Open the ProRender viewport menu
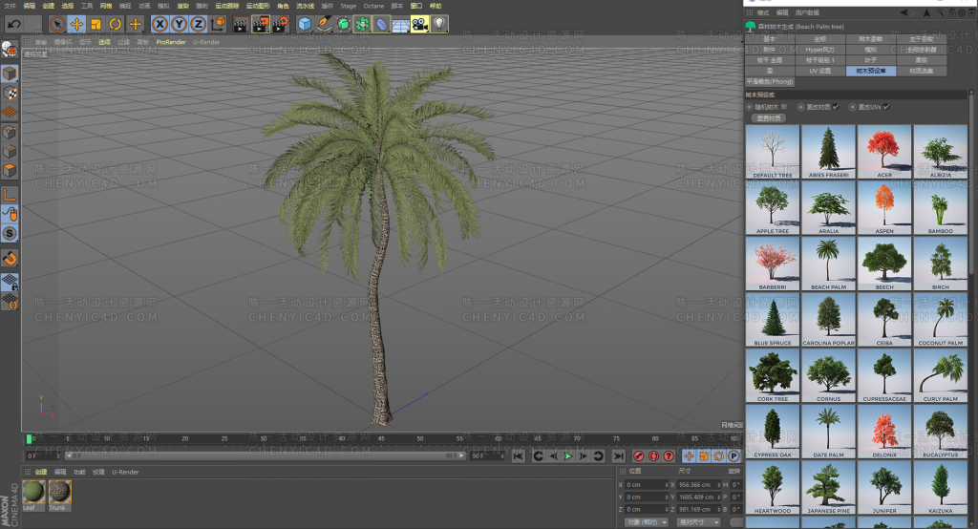 (x=171, y=42)
